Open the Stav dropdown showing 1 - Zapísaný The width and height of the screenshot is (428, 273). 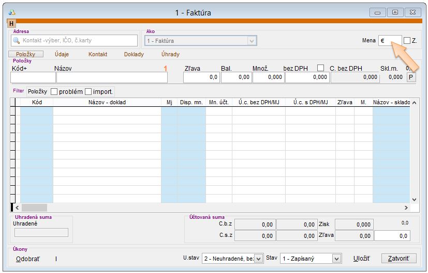(x=337, y=259)
